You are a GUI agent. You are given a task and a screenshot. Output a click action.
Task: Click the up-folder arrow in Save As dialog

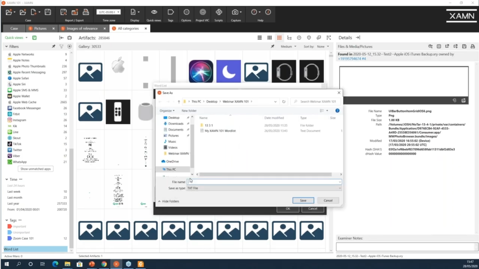coord(179,102)
